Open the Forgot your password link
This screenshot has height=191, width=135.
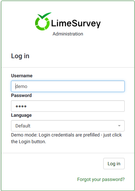tap(101, 179)
